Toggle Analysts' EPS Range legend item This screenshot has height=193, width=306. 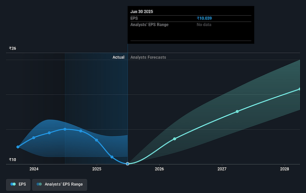(x=60, y=184)
